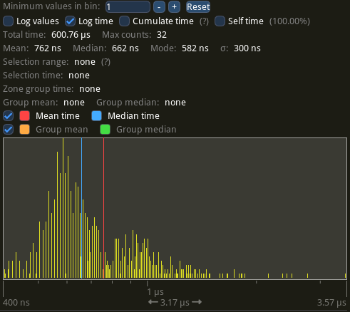The width and height of the screenshot is (350, 312).
Task: Uncheck the Mean time and Median time checkbox
Action: coord(9,116)
